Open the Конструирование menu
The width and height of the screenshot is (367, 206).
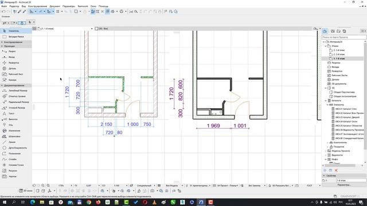click(x=37, y=6)
